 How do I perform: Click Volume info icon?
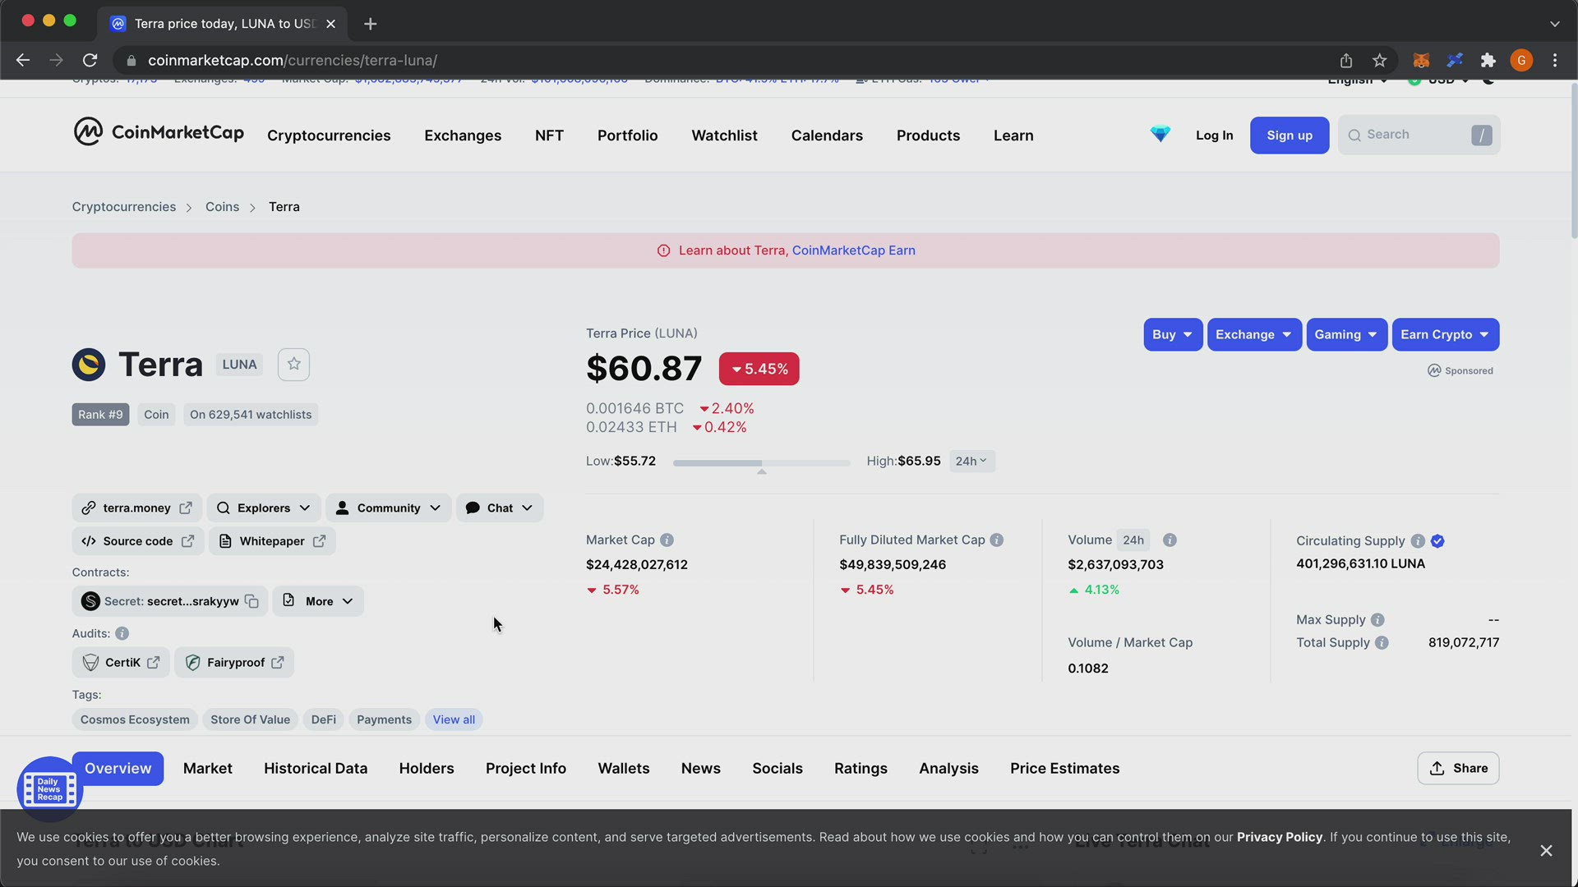point(1170,540)
